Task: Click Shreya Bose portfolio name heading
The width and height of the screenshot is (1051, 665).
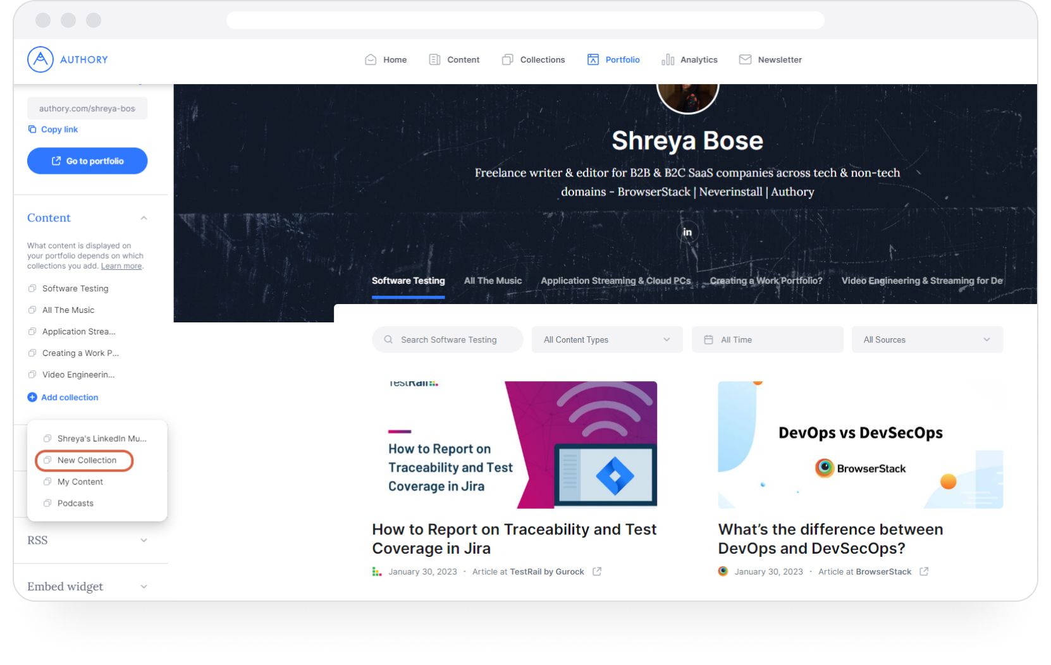Action: tap(687, 140)
